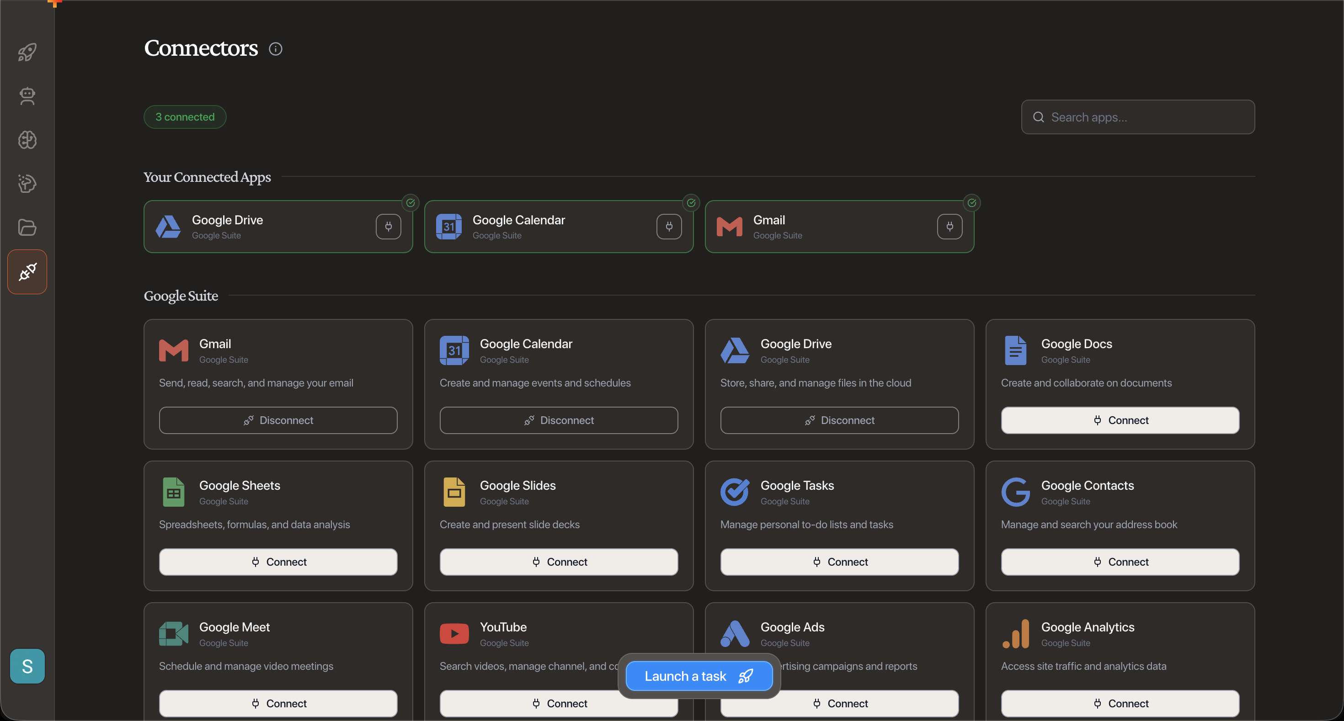Click the Google Drive logo in connected apps
This screenshot has height=721, width=1344.
168,227
